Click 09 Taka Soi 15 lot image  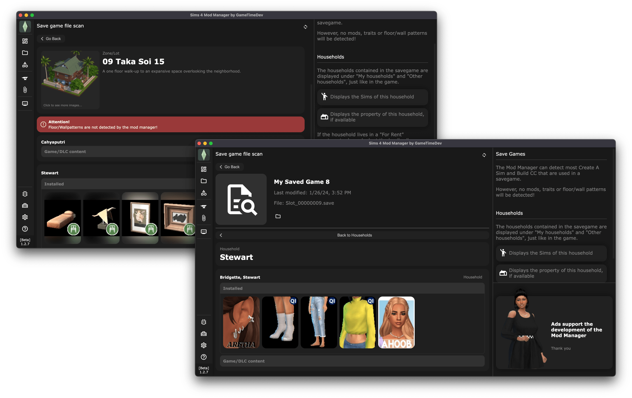[x=70, y=80]
